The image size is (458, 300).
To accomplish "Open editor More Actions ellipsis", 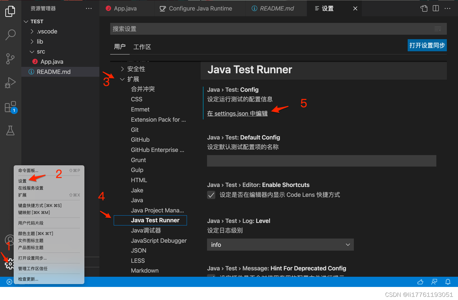I will (447, 8).
